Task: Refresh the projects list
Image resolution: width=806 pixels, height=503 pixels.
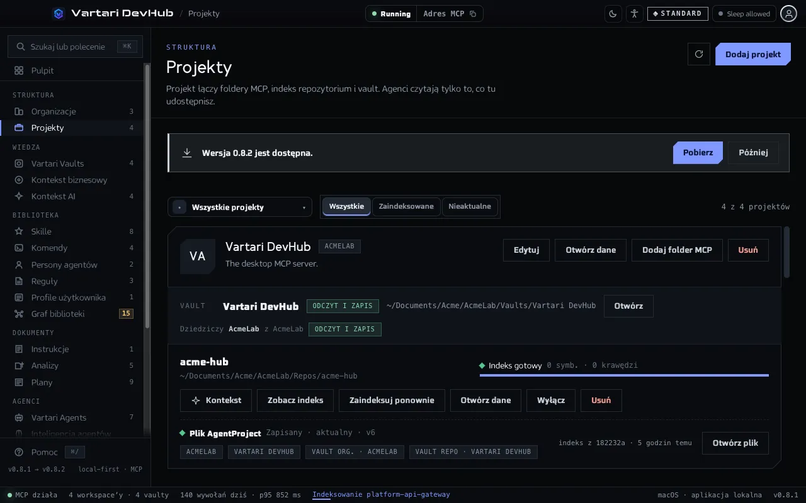Action: point(699,54)
